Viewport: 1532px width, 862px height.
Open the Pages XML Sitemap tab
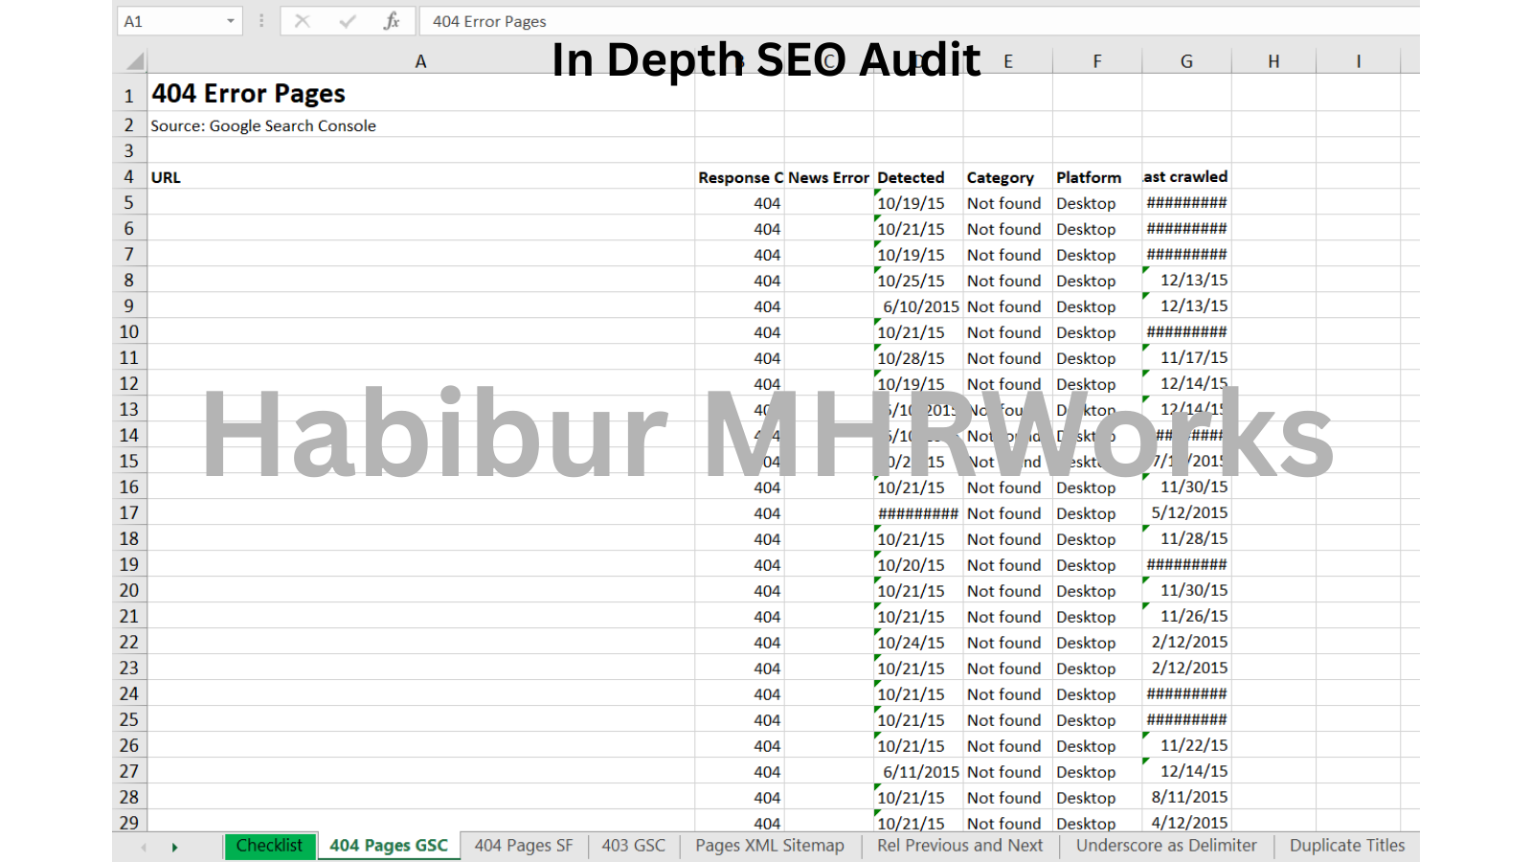770,846
